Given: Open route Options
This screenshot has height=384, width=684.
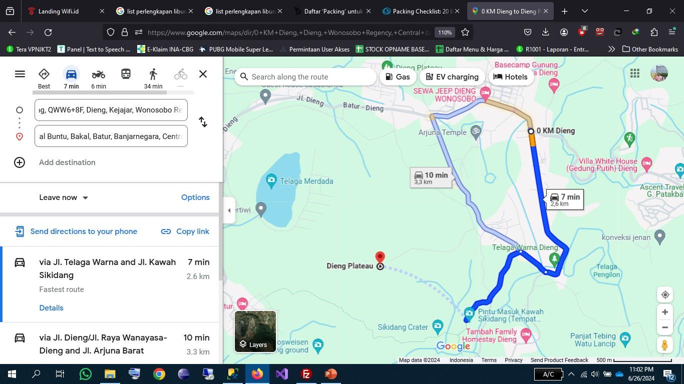Looking at the screenshot, I should point(195,197).
